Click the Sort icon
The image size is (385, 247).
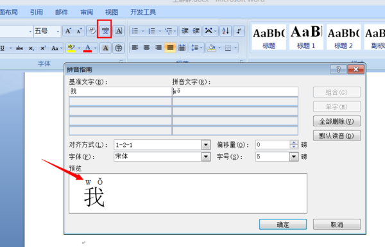pos(225,31)
